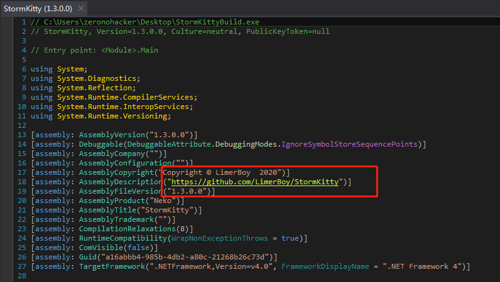
Task: Click the AssemblyVersion attribute name
Action: coord(112,135)
